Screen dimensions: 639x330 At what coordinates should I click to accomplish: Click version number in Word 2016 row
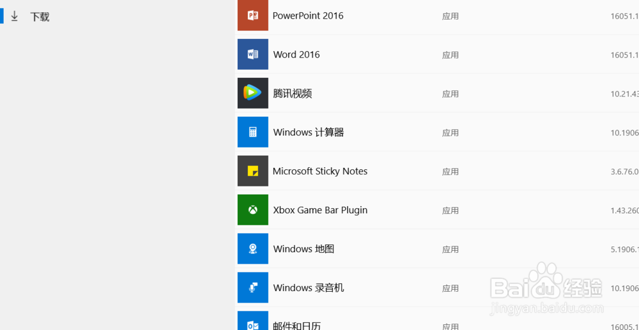[x=624, y=55]
